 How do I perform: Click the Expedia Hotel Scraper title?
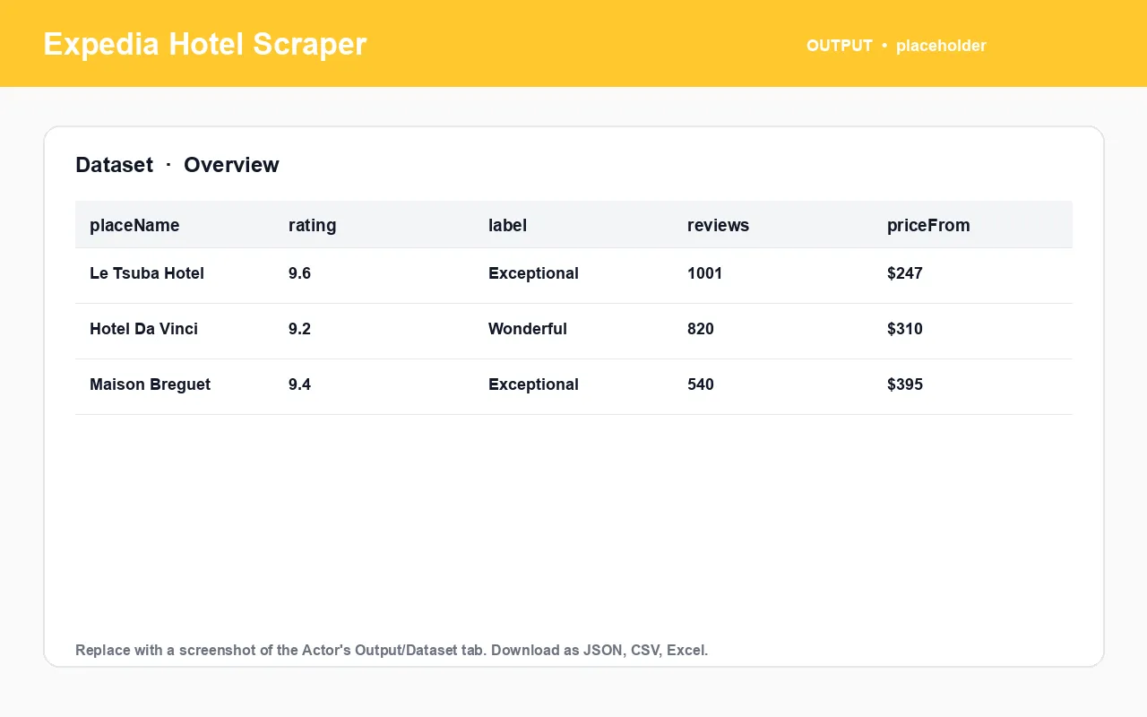[x=205, y=44]
